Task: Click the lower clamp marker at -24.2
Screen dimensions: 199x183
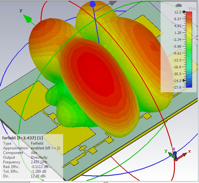Action: pyautogui.click(x=184, y=80)
